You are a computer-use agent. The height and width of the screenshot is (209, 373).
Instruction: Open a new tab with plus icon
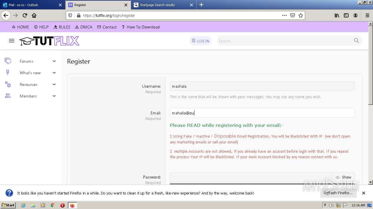point(201,5)
